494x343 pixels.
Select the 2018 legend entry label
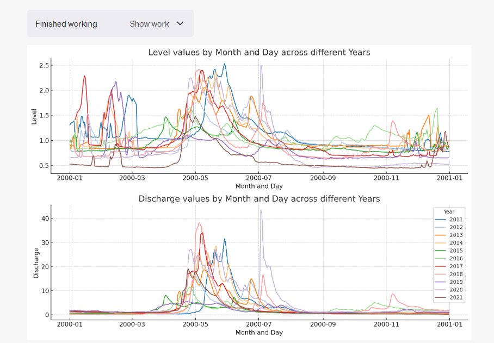[456, 275]
